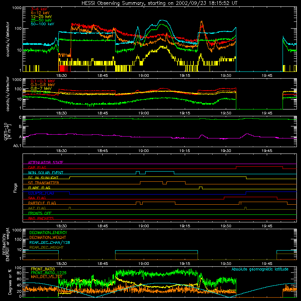Select the '50-100 keV' legend label
This screenshot has height=301, width=301.
[x=43, y=24]
